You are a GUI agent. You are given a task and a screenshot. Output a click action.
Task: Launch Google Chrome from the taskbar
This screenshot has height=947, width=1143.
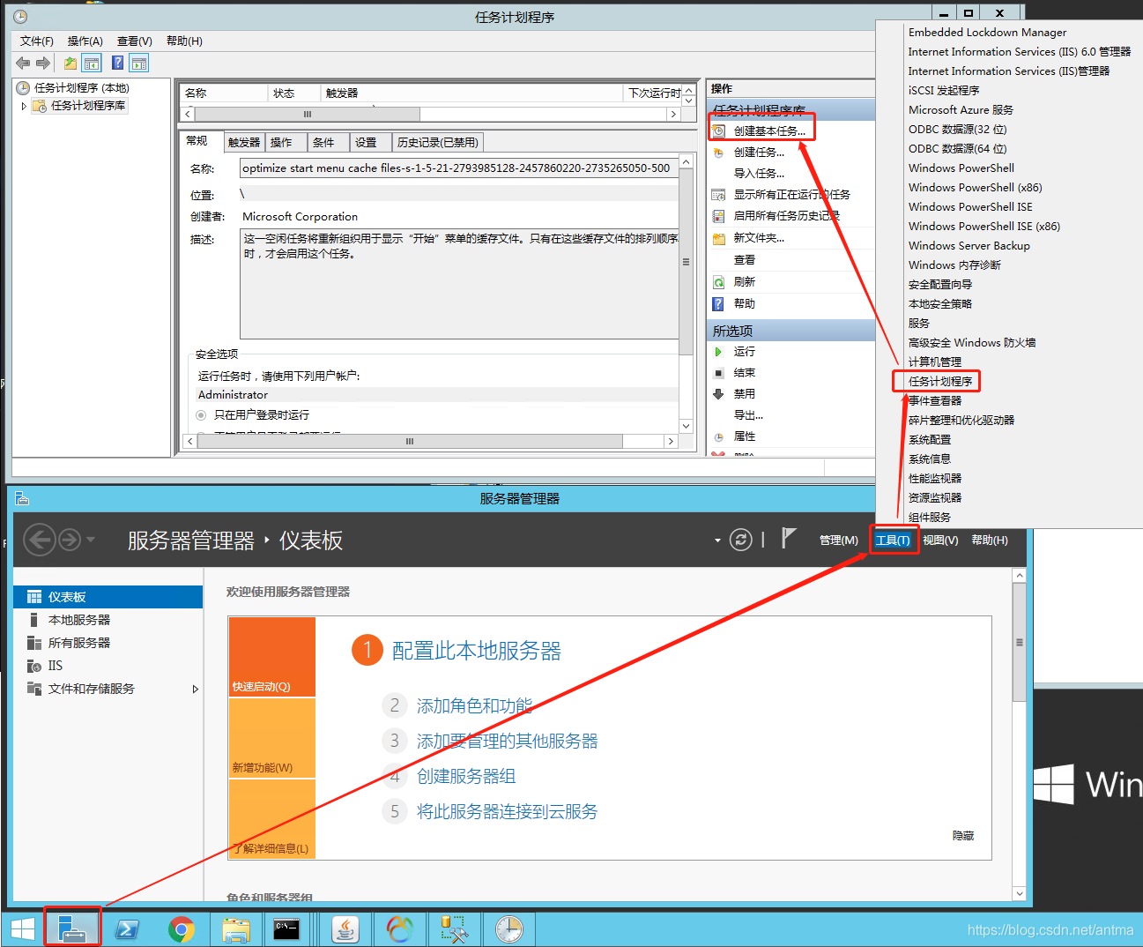click(x=182, y=928)
